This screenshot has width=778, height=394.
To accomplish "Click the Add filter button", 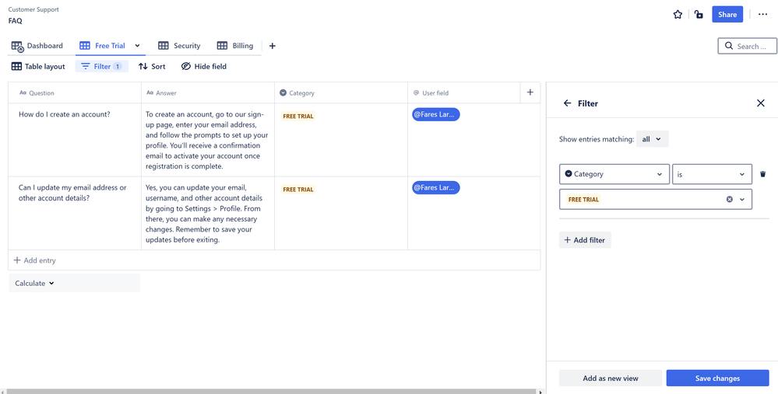I will tap(585, 240).
